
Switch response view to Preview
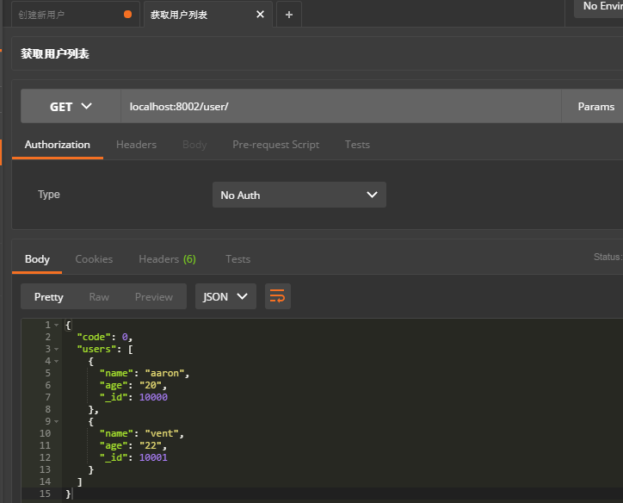click(x=153, y=296)
